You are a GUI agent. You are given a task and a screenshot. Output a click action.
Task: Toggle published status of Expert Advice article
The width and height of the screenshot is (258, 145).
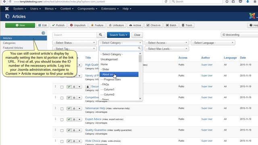pyautogui.click(x=69, y=119)
